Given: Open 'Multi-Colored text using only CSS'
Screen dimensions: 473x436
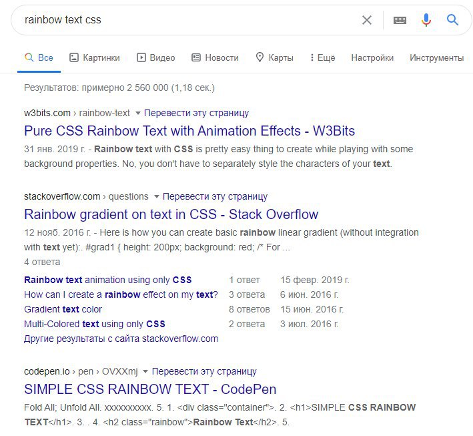Looking at the screenshot, I should (x=95, y=324).
